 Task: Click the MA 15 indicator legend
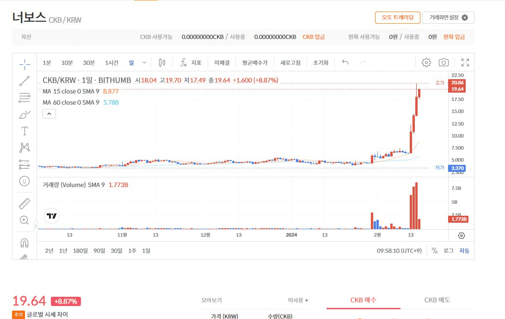(x=80, y=91)
